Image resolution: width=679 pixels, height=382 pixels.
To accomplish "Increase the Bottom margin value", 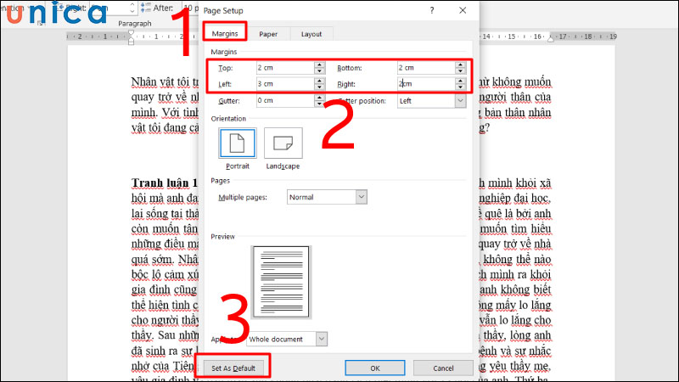I will [460, 65].
